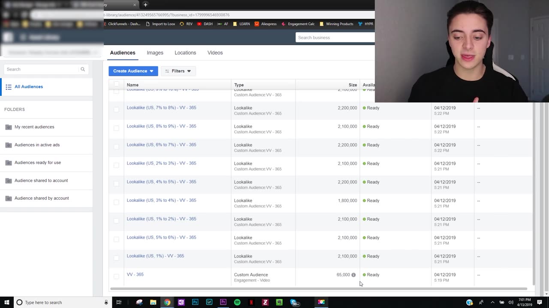Open Audience shared by account folder
549x308 pixels.
click(x=42, y=198)
